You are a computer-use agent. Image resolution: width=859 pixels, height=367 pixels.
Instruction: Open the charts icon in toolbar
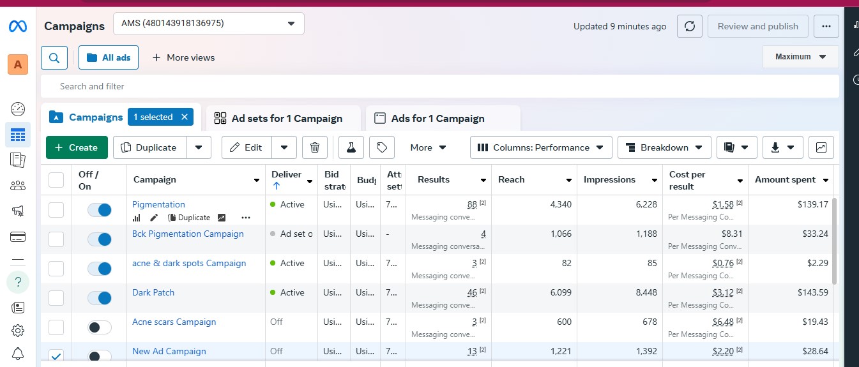click(821, 147)
